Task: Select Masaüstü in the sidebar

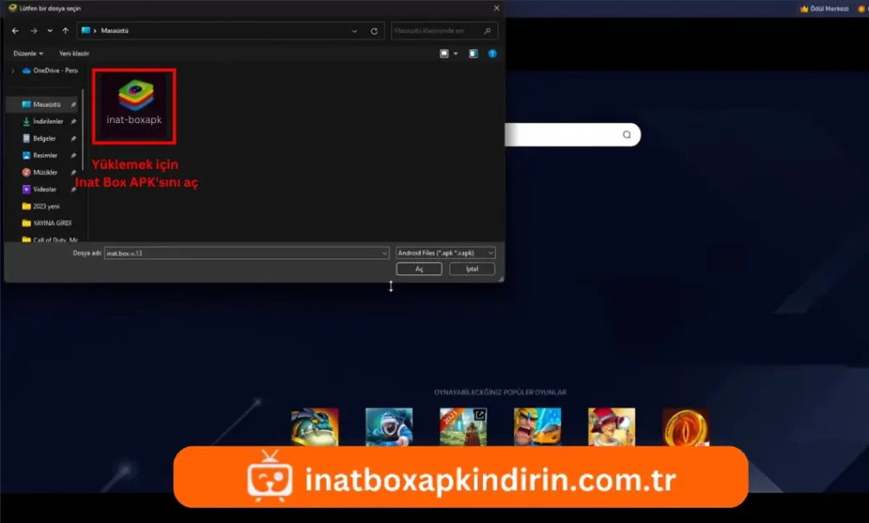Action: pos(41,104)
